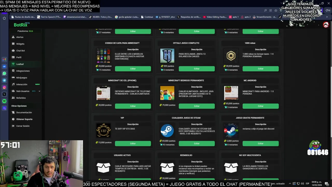This screenshot has width=332, height=187.
Task: Edit the Codigo de Capa para Minecraft reward
Action: coord(133,69)
